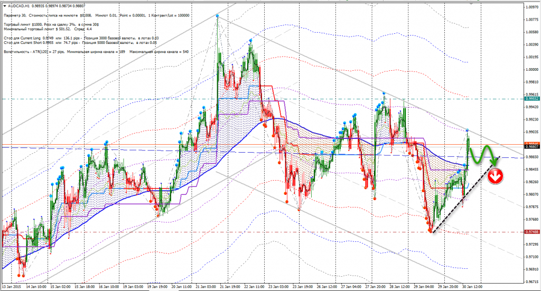Click the '23 Jan 03:00' time axis label
The image size is (541, 291).
tap(278, 287)
